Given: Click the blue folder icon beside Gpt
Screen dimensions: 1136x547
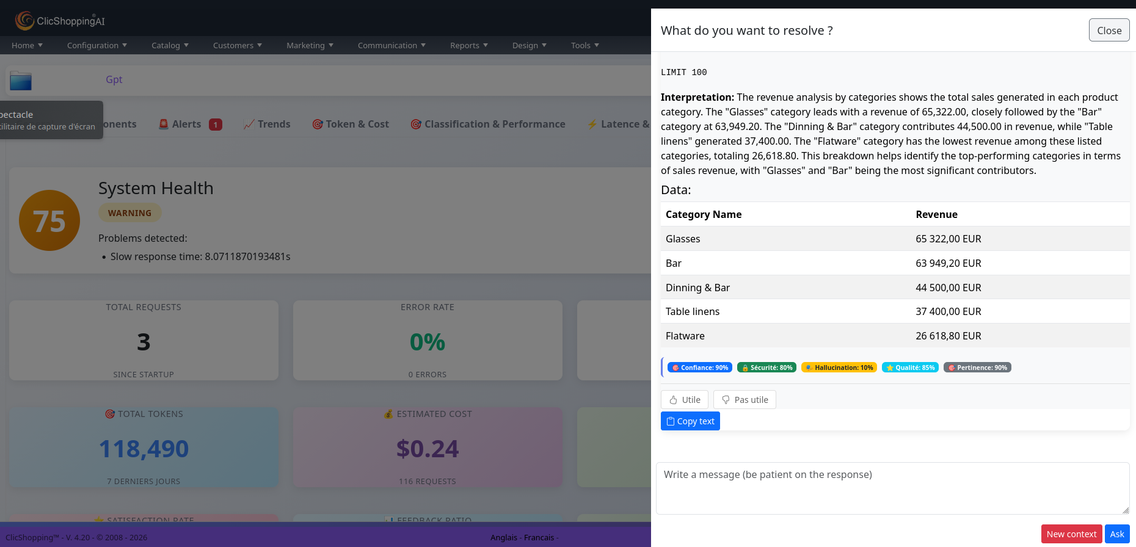Looking at the screenshot, I should pyautogui.click(x=21, y=81).
